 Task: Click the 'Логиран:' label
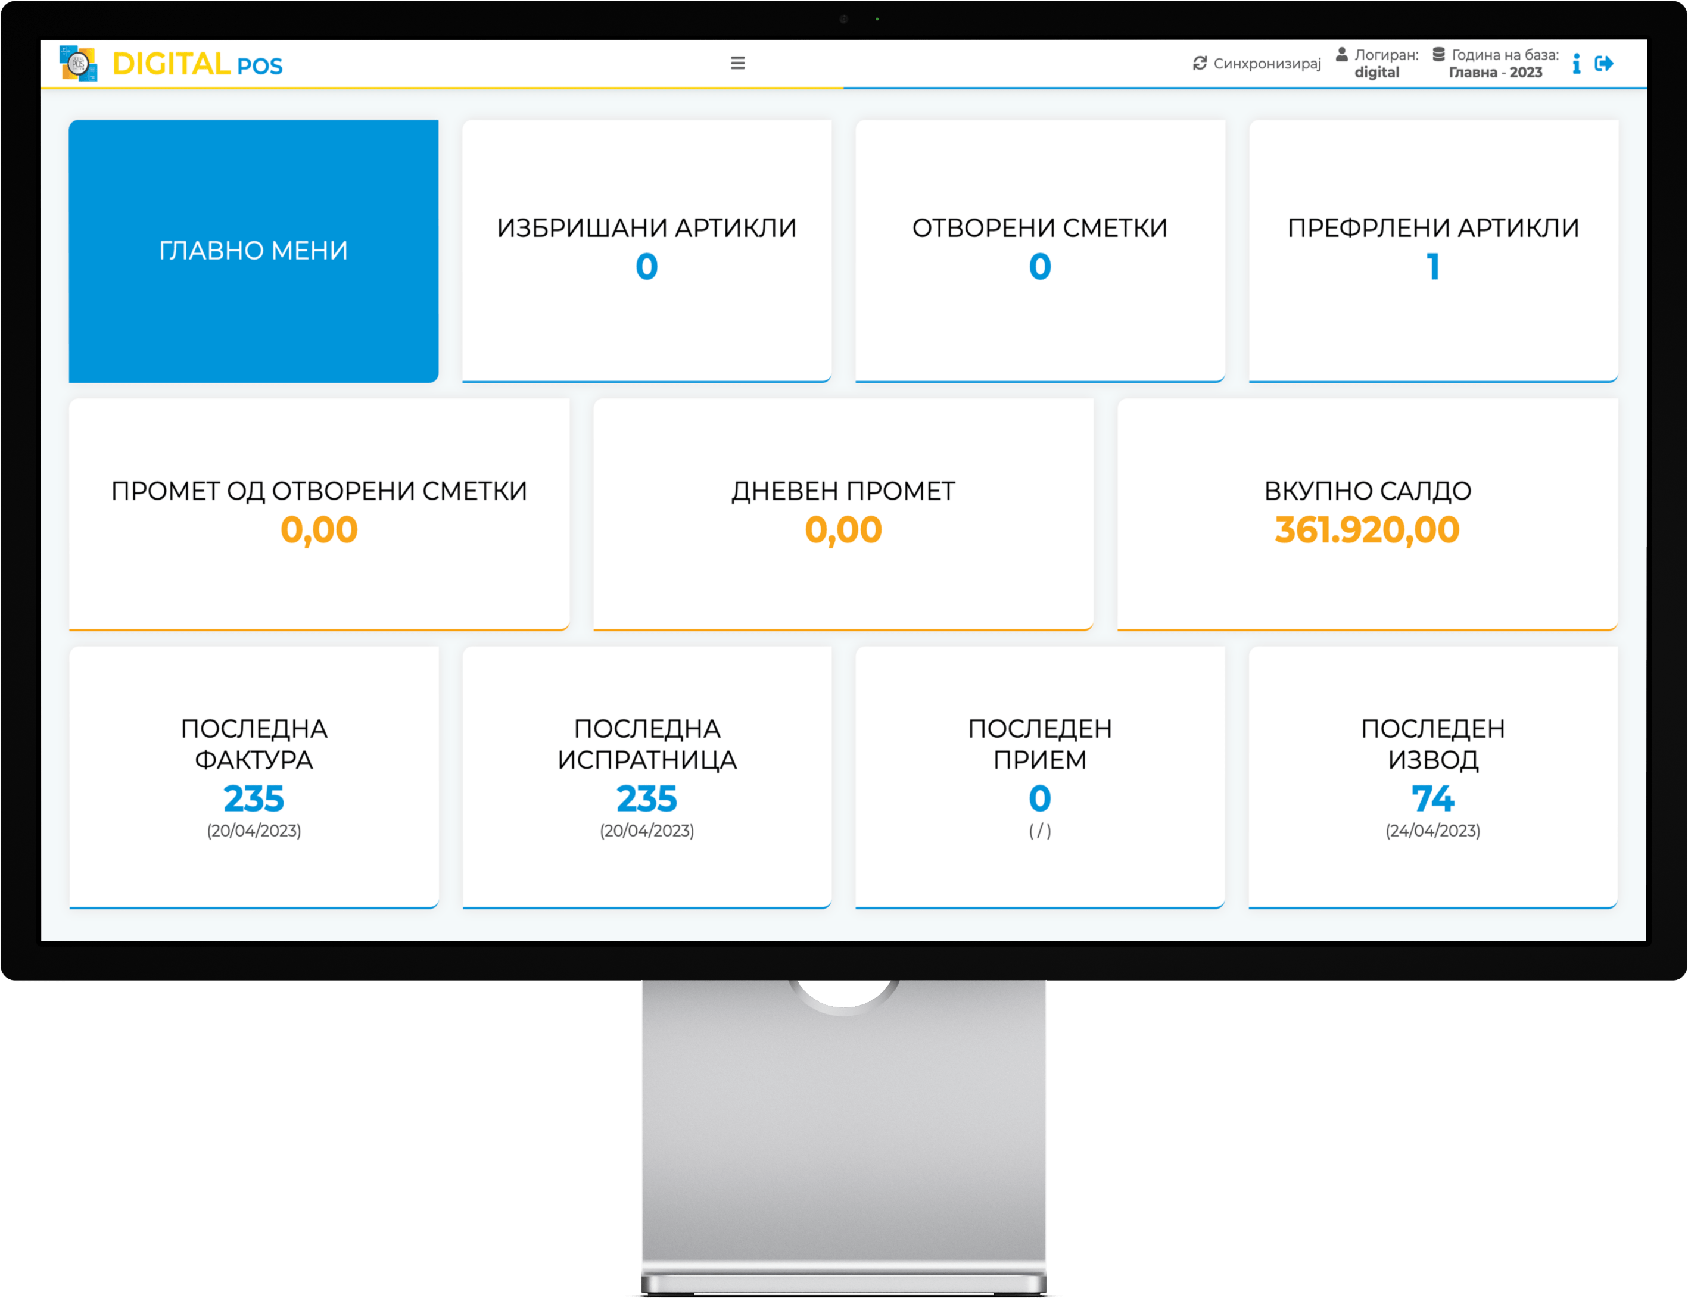pyautogui.click(x=1387, y=55)
